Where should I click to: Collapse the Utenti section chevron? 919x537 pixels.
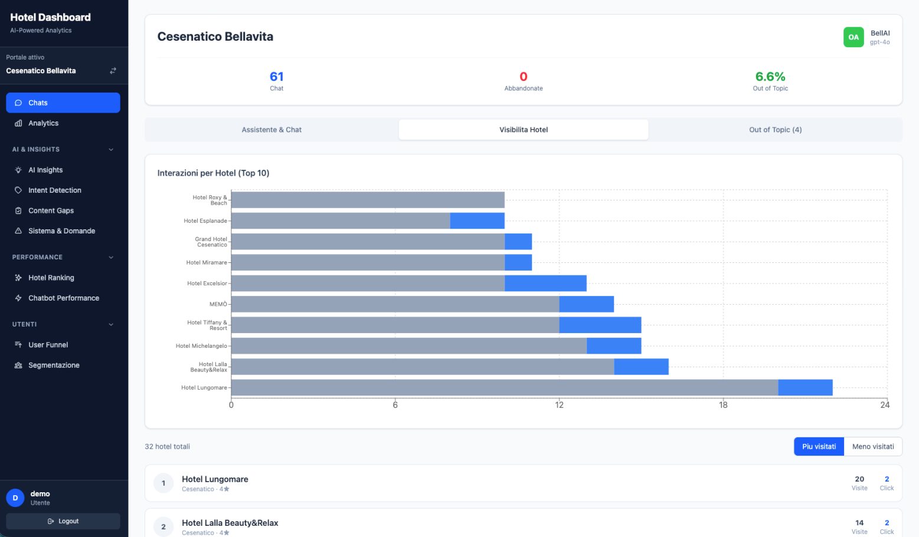[111, 325]
